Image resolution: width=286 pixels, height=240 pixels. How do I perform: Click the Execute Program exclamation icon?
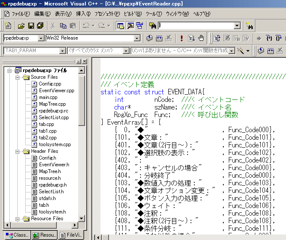tap(182, 38)
